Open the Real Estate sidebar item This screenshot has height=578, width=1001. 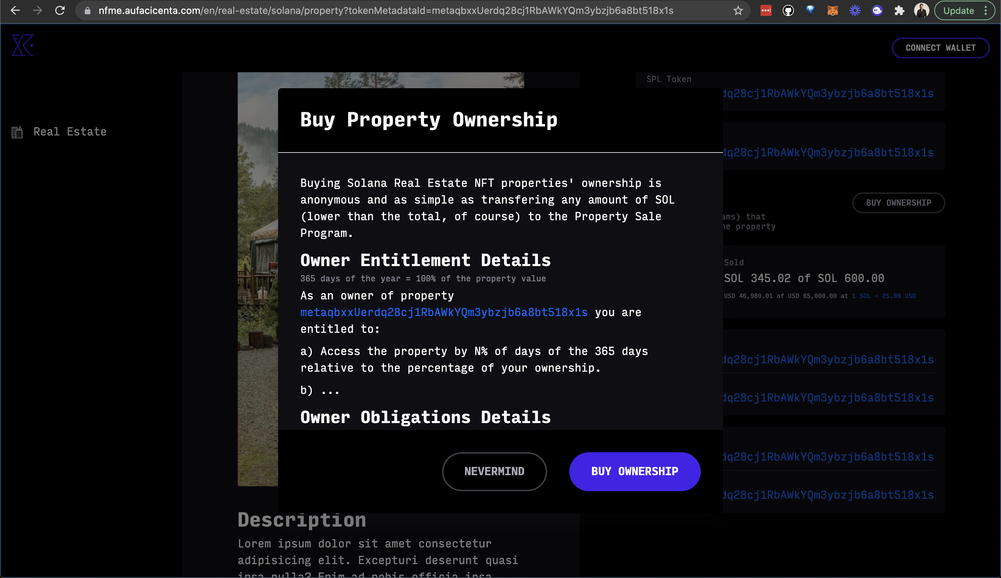pos(70,132)
